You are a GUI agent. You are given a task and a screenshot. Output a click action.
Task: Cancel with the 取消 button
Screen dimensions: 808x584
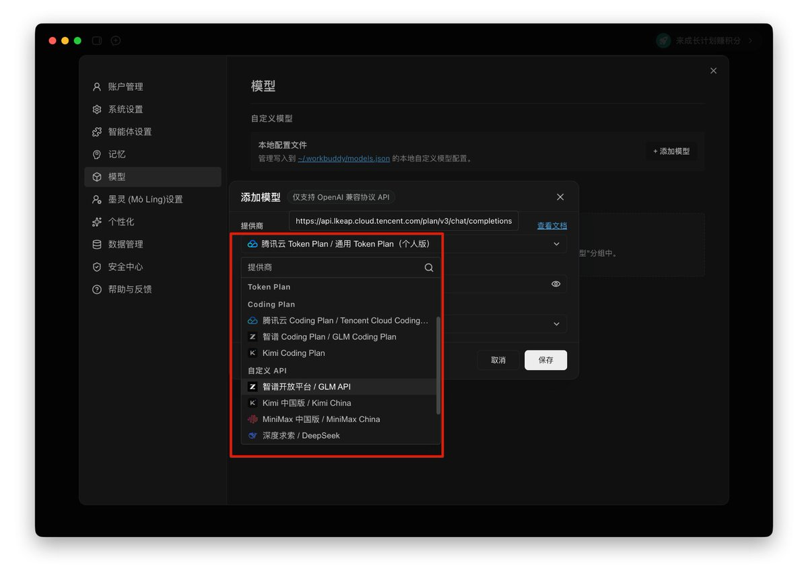498,360
